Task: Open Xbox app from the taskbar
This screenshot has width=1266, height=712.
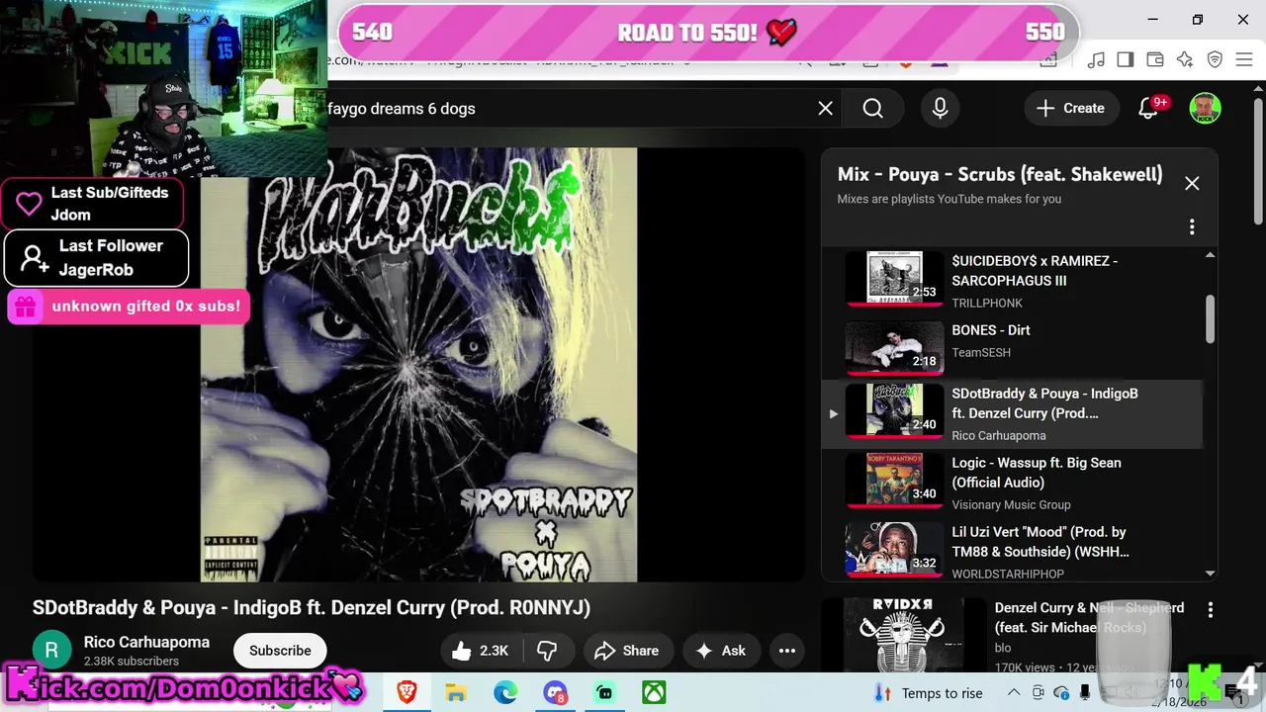Action: tap(654, 693)
